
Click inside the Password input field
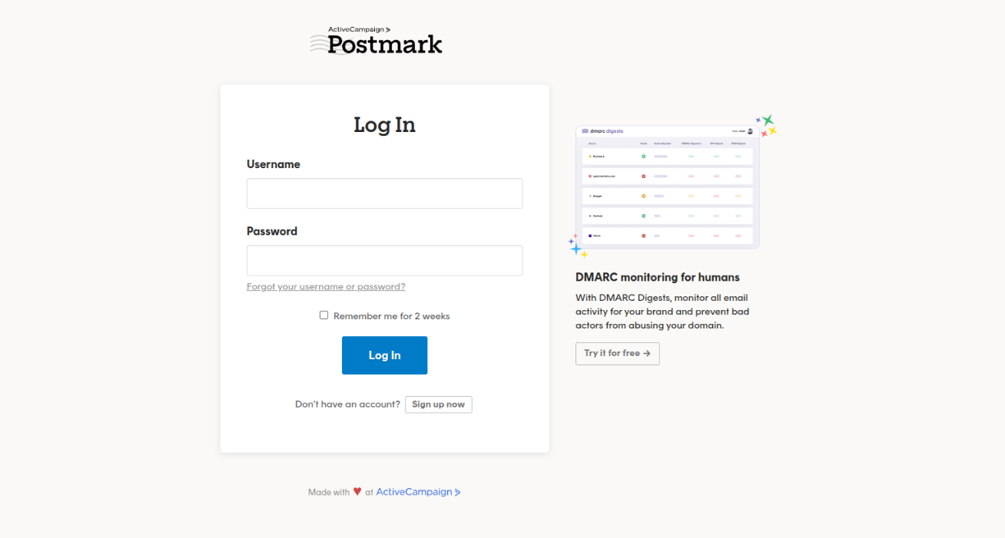click(x=384, y=260)
